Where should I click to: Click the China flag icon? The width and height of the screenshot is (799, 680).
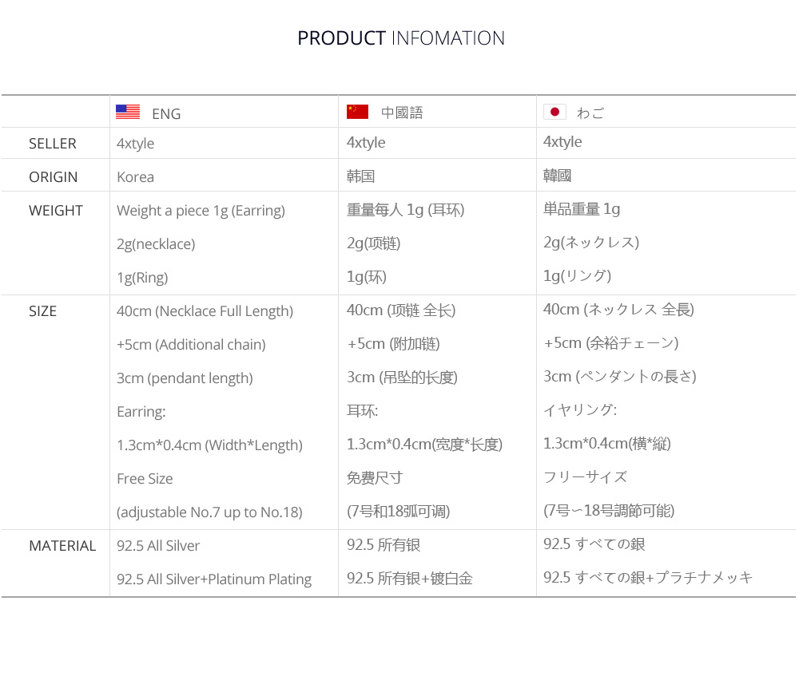click(x=357, y=112)
